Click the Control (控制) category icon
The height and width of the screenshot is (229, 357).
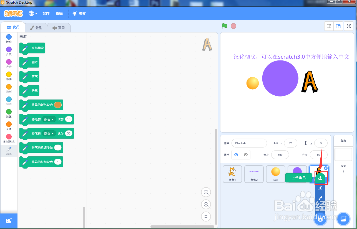(9, 87)
